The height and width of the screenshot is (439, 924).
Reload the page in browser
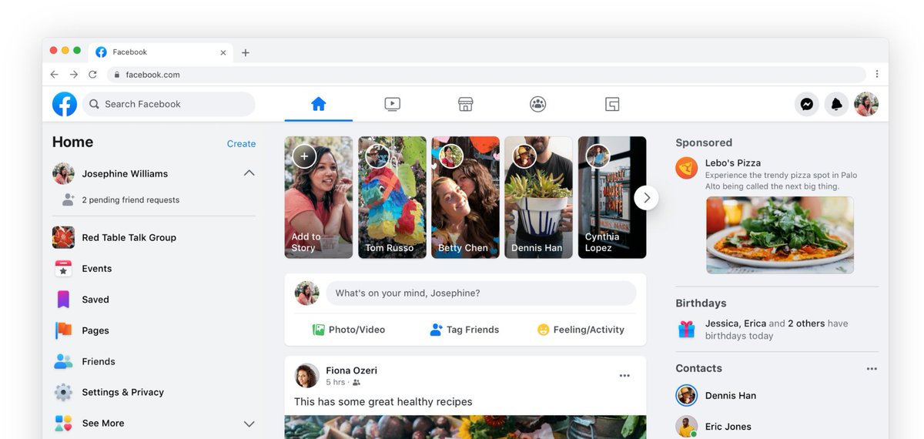(92, 75)
